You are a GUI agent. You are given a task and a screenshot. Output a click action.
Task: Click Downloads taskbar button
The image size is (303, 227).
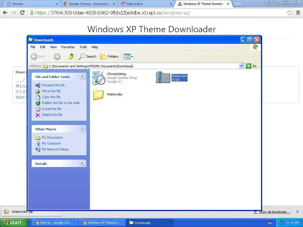pyautogui.click(x=149, y=223)
